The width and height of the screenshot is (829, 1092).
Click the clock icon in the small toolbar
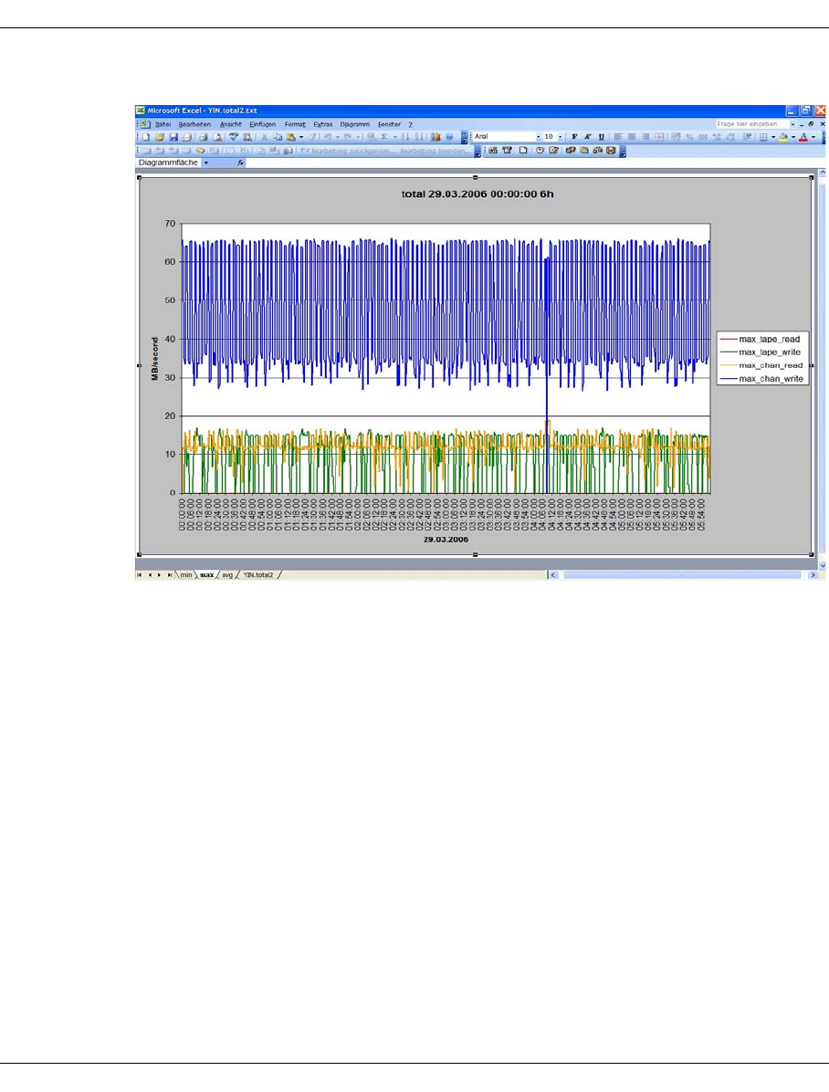click(540, 151)
